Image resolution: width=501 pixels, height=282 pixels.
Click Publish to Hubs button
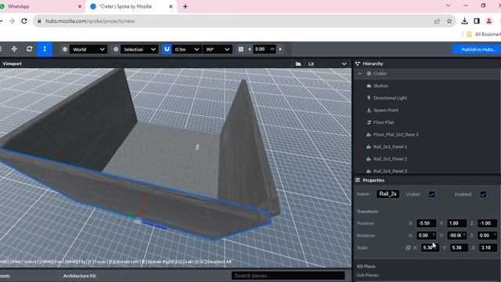pyautogui.click(x=478, y=49)
